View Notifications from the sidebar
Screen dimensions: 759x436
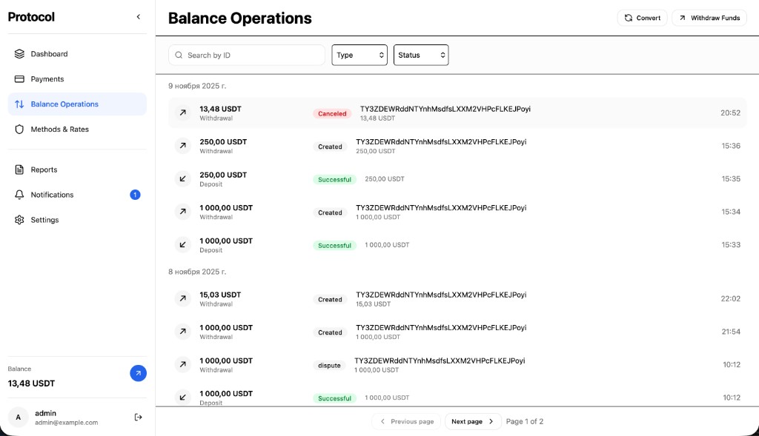pyautogui.click(x=52, y=195)
